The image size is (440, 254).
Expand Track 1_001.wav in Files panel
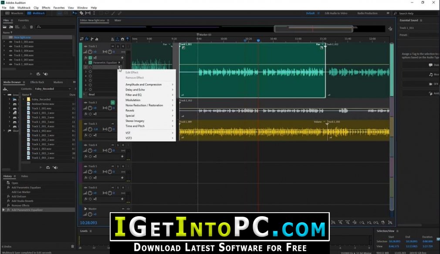point(4,42)
